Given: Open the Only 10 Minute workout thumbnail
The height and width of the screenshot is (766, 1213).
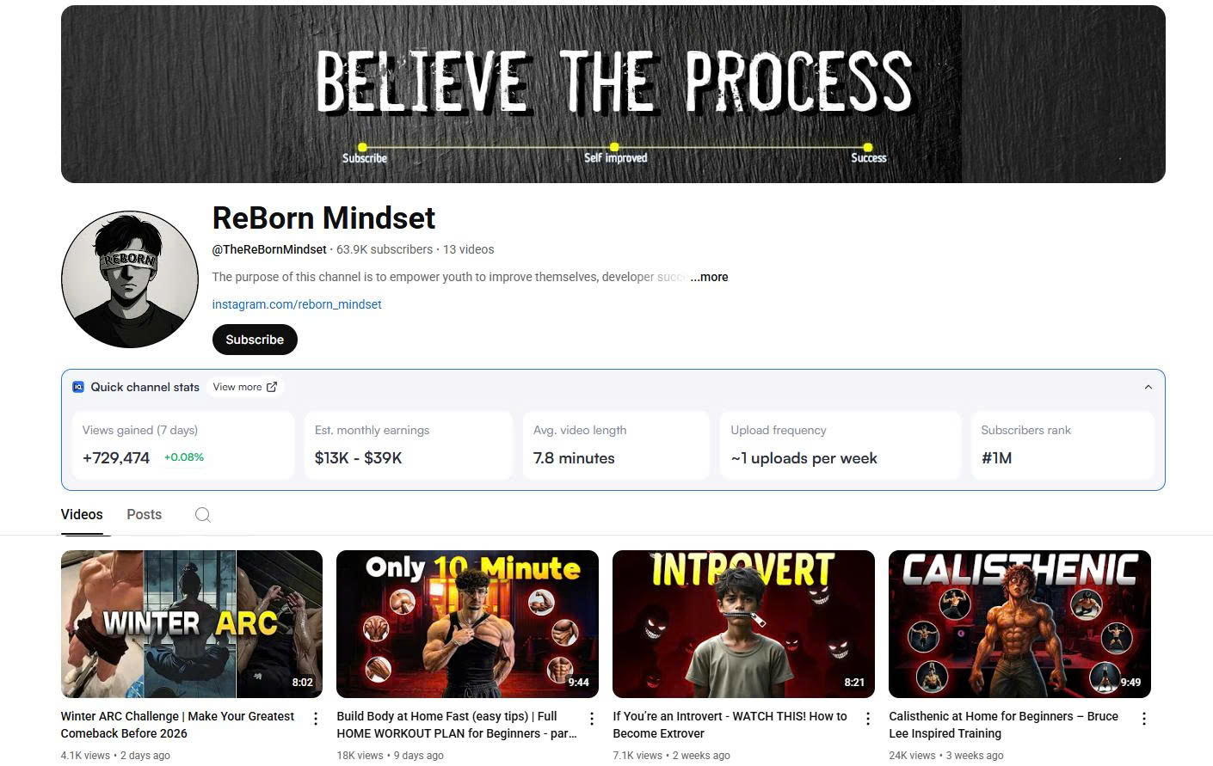Looking at the screenshot, I should pos(467,624).
